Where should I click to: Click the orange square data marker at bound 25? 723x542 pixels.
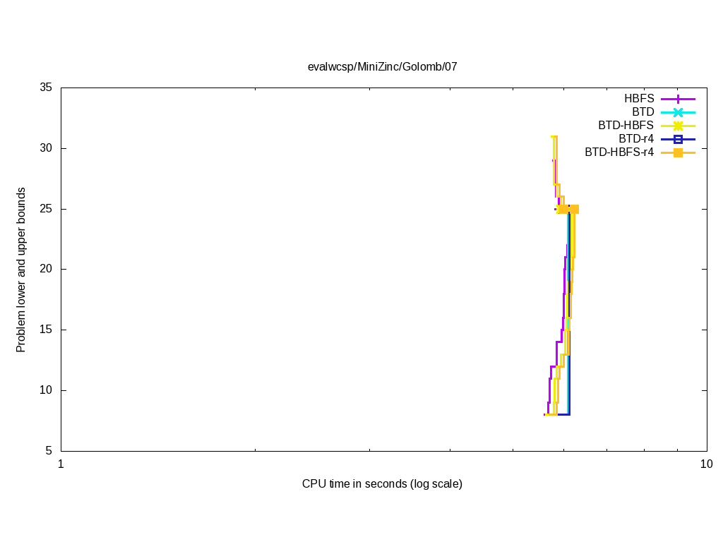click(574, 209)
